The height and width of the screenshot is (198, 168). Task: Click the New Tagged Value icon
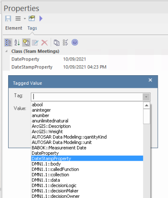pos(26,42)
